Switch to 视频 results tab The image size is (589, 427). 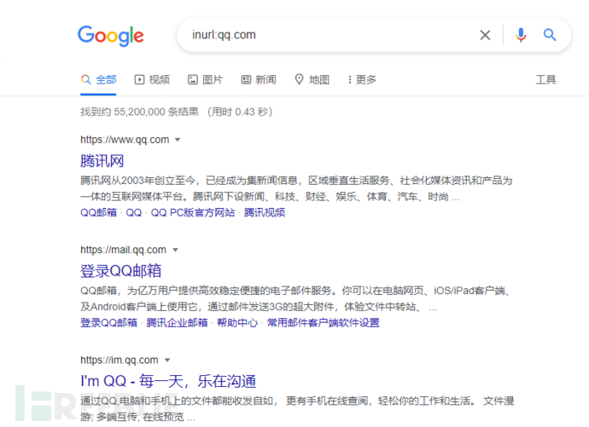point(152,80)
